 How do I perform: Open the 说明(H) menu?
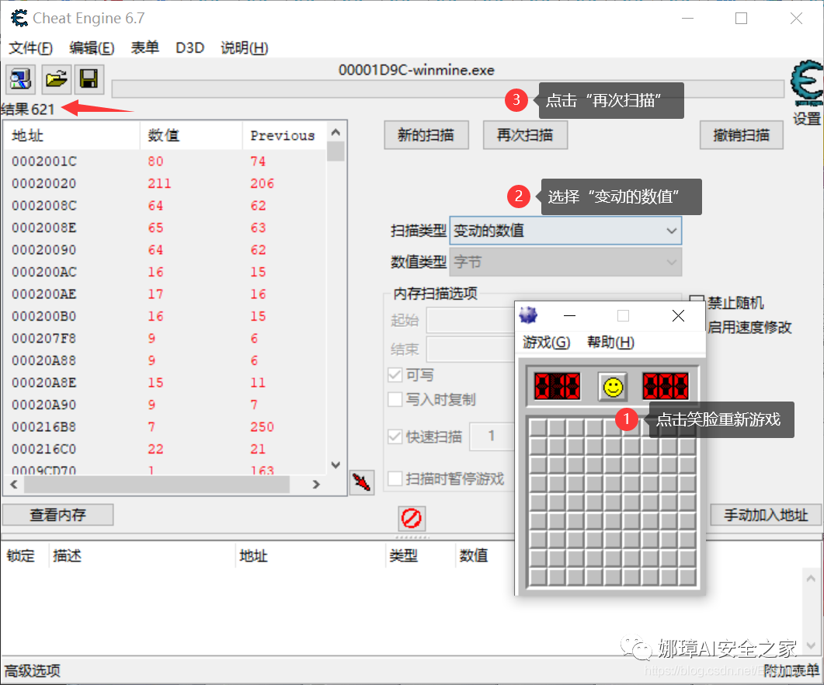[245, 48]
